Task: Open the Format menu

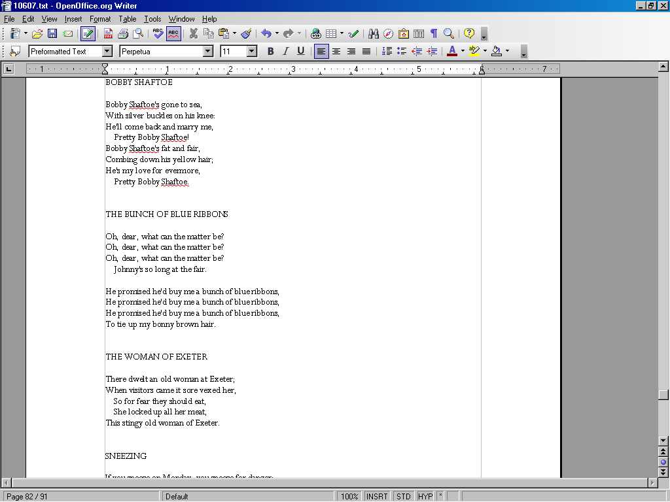Action: pyautogui.click(x=100, y=19)
